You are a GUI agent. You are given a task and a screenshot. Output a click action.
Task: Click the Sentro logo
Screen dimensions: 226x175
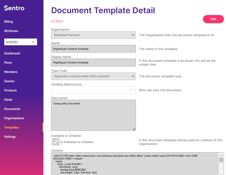point(14,8)
